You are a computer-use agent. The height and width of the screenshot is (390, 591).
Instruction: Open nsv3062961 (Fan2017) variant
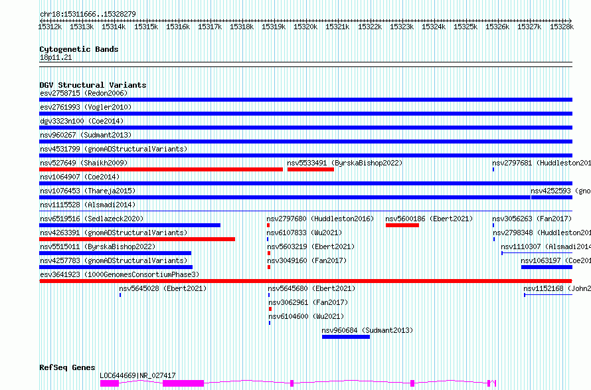pyautogui.click(x=308, y=302)
